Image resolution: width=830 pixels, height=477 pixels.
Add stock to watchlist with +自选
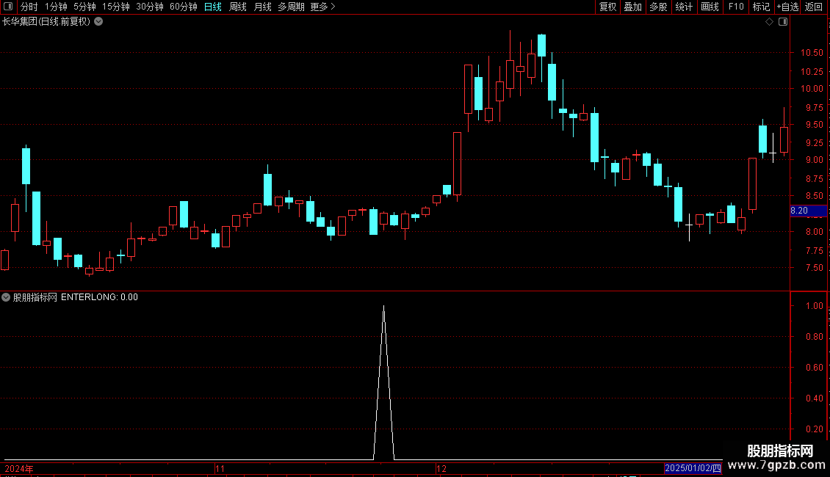click(x=787, y=7)
